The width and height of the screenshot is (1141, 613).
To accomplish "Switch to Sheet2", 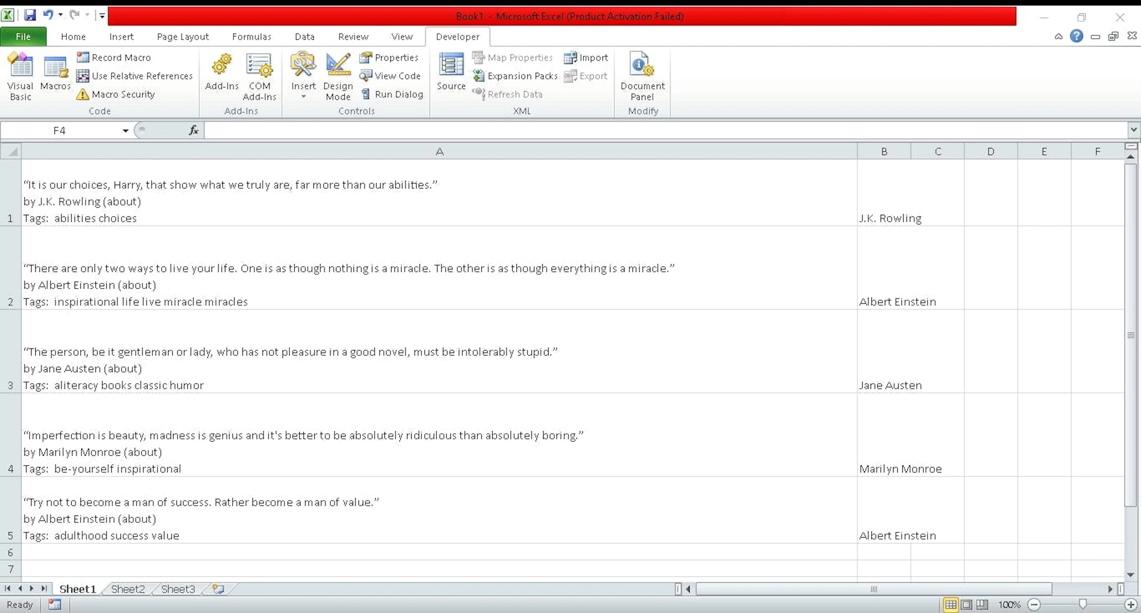I will point(127,589).
